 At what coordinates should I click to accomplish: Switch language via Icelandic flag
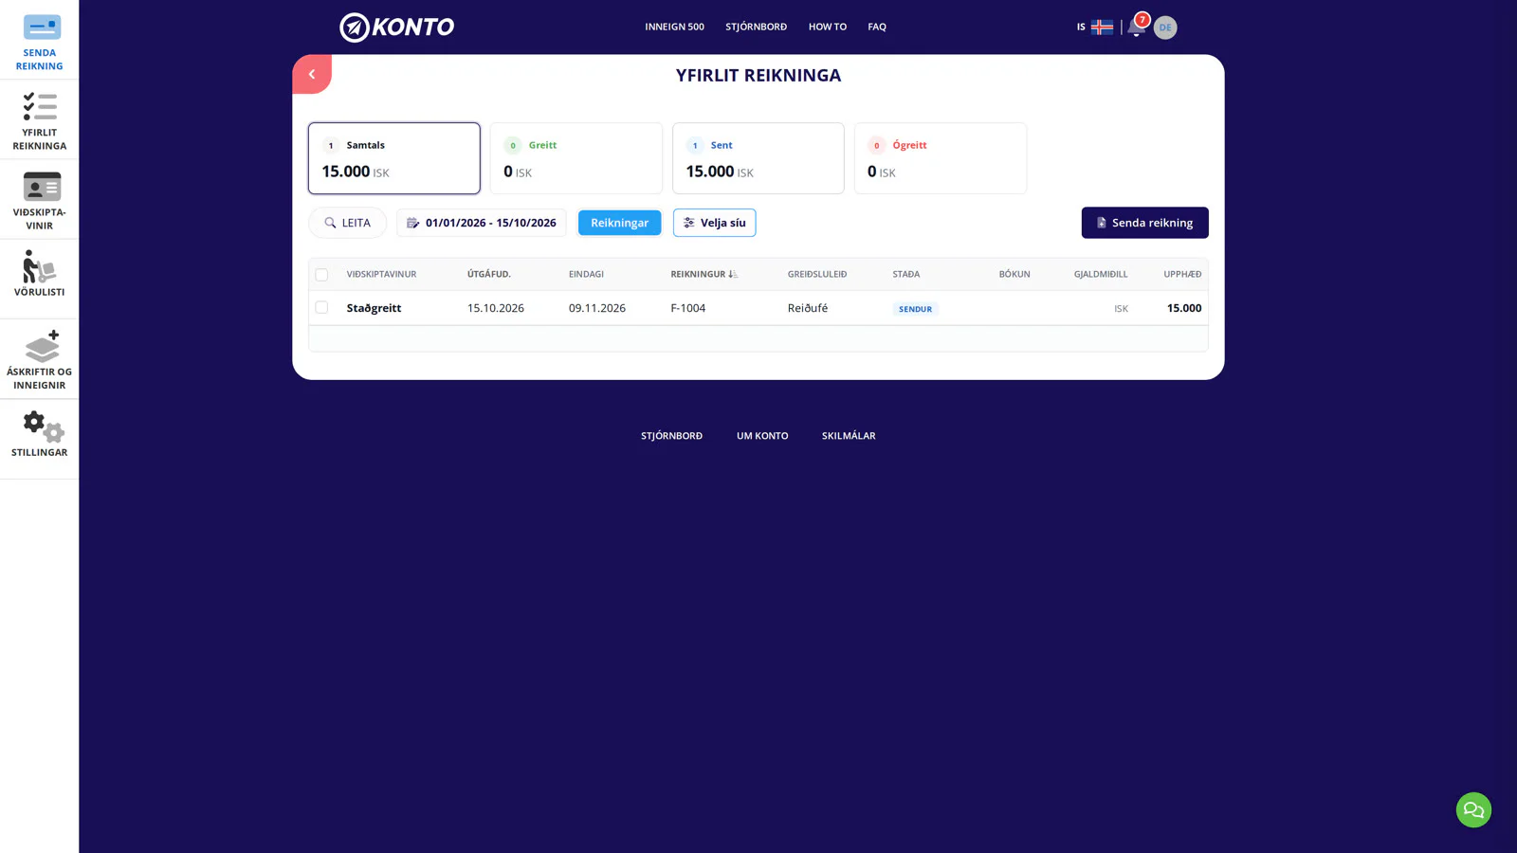pos(1102,27)
